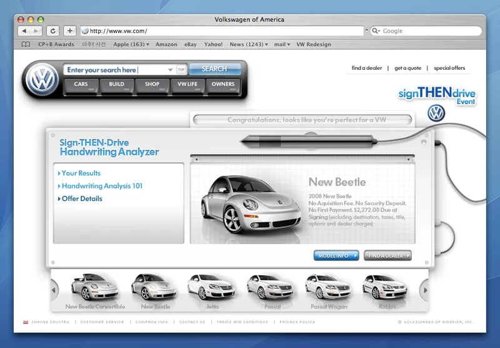Expand Handwriting Analysis 101 section
The image size is (500, 348).
[x=100, y=186]
